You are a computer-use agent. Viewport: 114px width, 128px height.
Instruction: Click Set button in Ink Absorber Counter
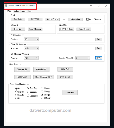point(99,58)
